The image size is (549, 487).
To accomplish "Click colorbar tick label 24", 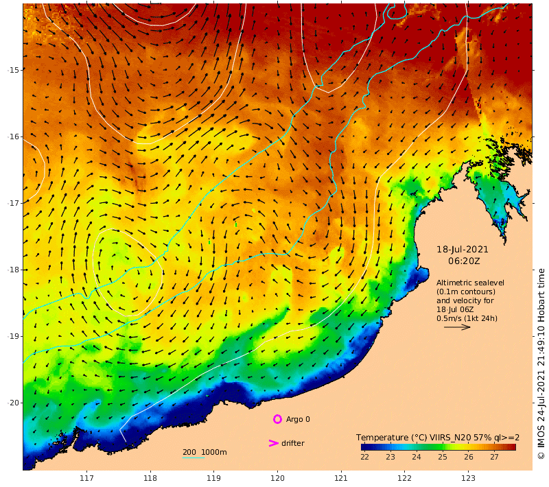I will [x=417, y=457].
